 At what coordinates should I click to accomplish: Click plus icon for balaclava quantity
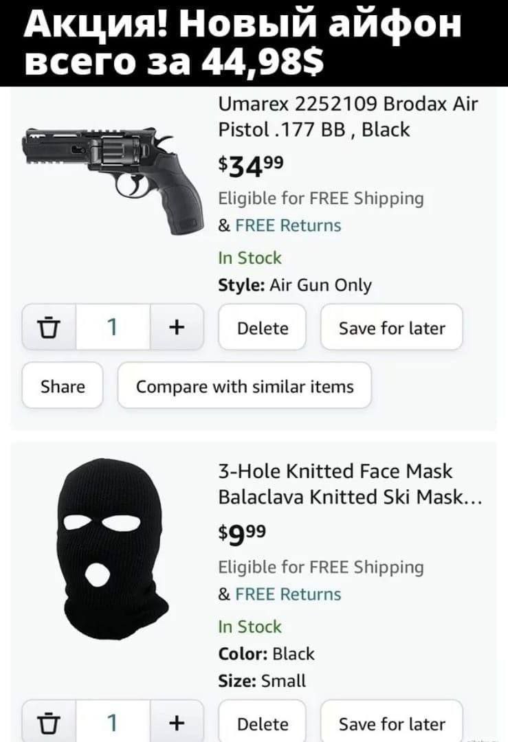tap(176, 723)
